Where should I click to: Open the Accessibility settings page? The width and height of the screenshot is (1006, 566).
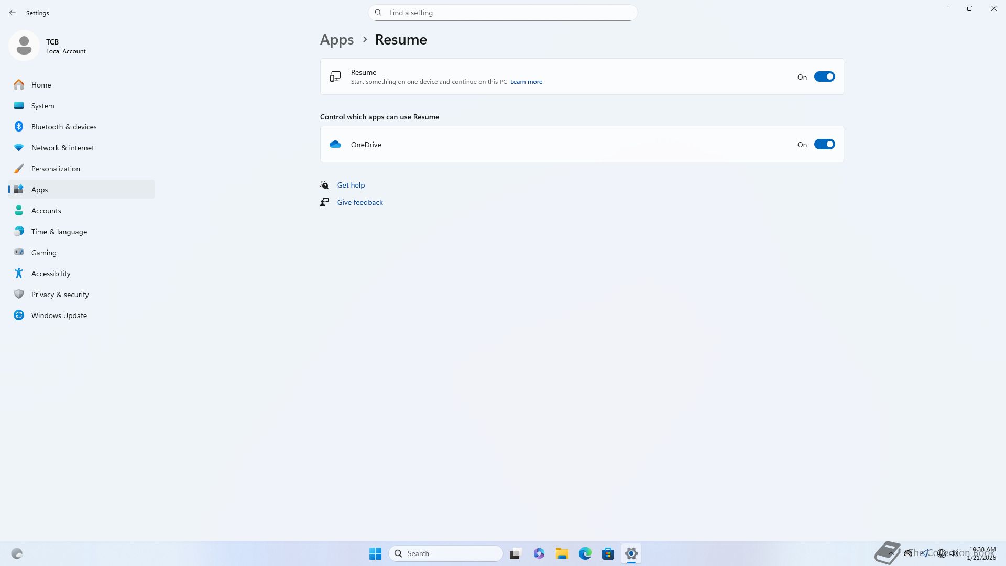(50, 274)
